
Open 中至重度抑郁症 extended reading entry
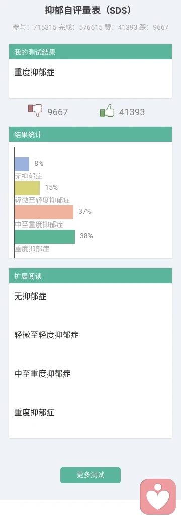pos(42,374)
